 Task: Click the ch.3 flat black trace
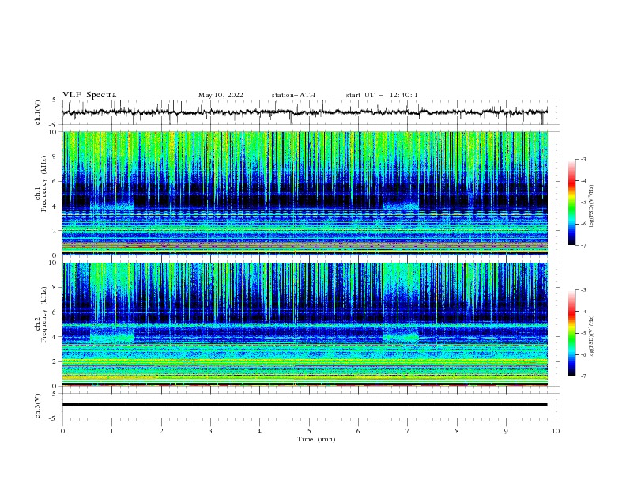click(x=304, y=405)
